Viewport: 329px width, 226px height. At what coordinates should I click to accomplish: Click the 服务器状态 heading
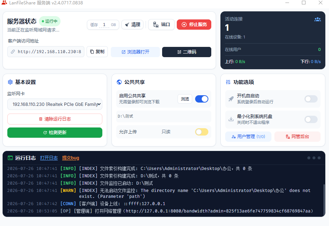point(22,21)
